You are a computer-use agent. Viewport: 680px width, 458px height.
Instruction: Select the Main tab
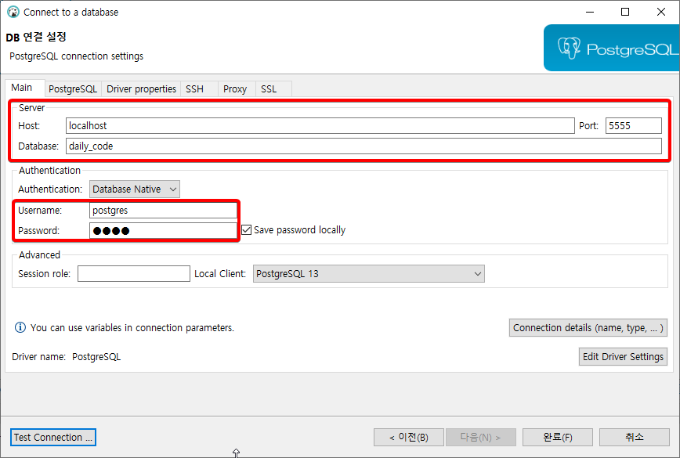coord(24,88)
